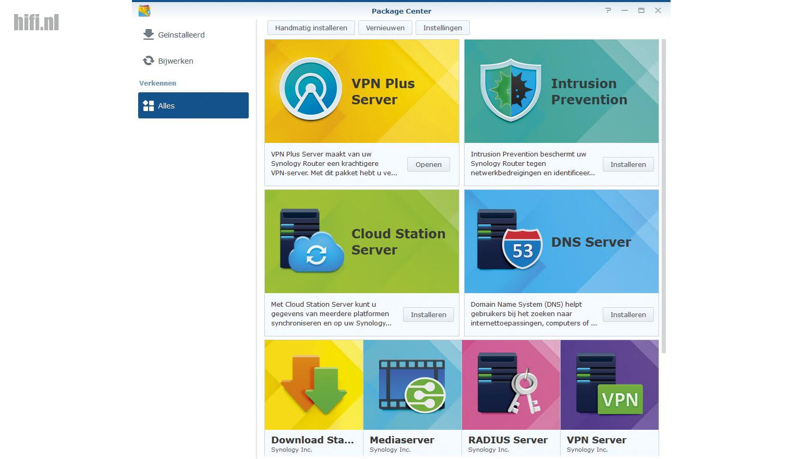Select the Mediaserver film strip icon

pos(412,385)
